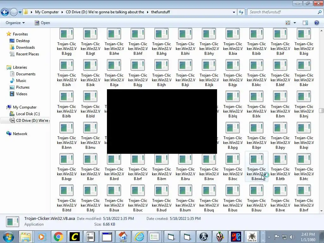Open Windows Media Player taskbar icon
This screenshot has height=243, width=324.
point(41,237)
